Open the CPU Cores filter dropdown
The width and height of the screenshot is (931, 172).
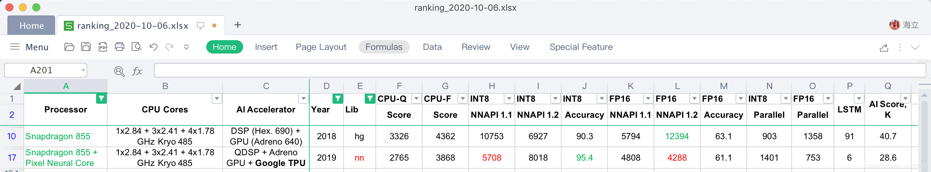(x=217, y=99)
